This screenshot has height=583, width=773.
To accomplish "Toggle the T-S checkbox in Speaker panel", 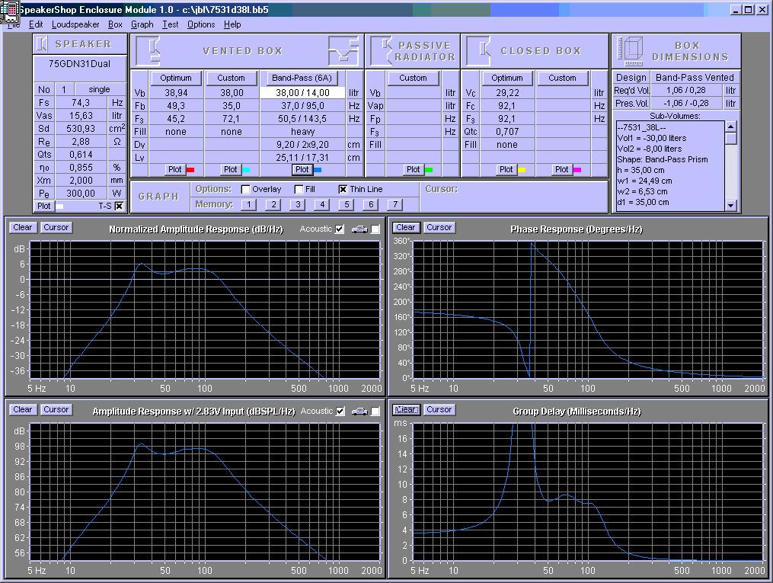I will pos(119,207).
